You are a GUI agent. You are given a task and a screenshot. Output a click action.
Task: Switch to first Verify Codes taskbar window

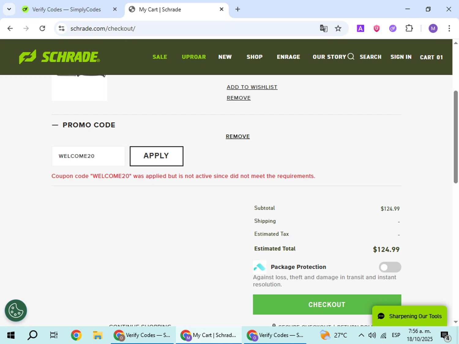(142, 335)
